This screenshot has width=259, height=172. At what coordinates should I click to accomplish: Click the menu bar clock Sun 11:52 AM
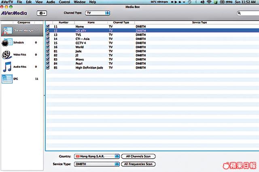(x=245, y=2)
